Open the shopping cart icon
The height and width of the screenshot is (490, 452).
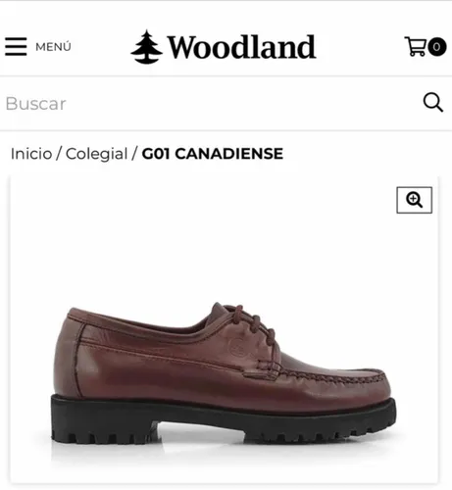(x=415, y=46)
